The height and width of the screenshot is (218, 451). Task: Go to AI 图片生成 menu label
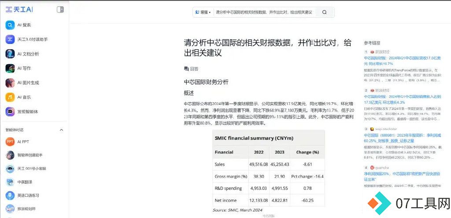28,83
